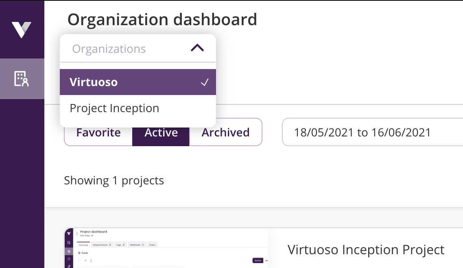The image size is (463, 268).
Task: Click the Virtuoso logo in the sidebar
Action: 22,30
